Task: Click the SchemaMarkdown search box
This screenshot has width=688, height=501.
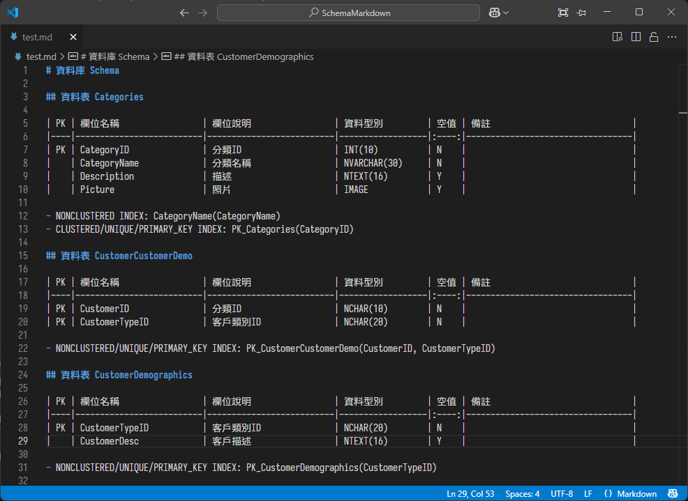Action: (x=348, y=13)
